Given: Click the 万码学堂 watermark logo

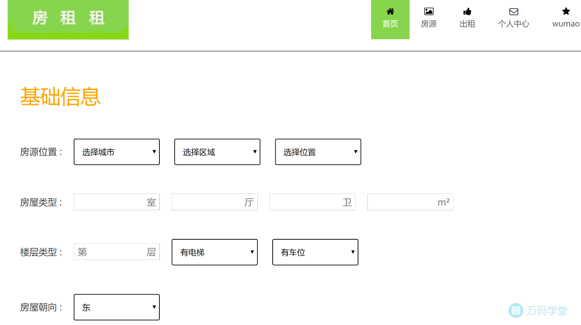Looking at the screenshot, I should [x=538, y=310].
